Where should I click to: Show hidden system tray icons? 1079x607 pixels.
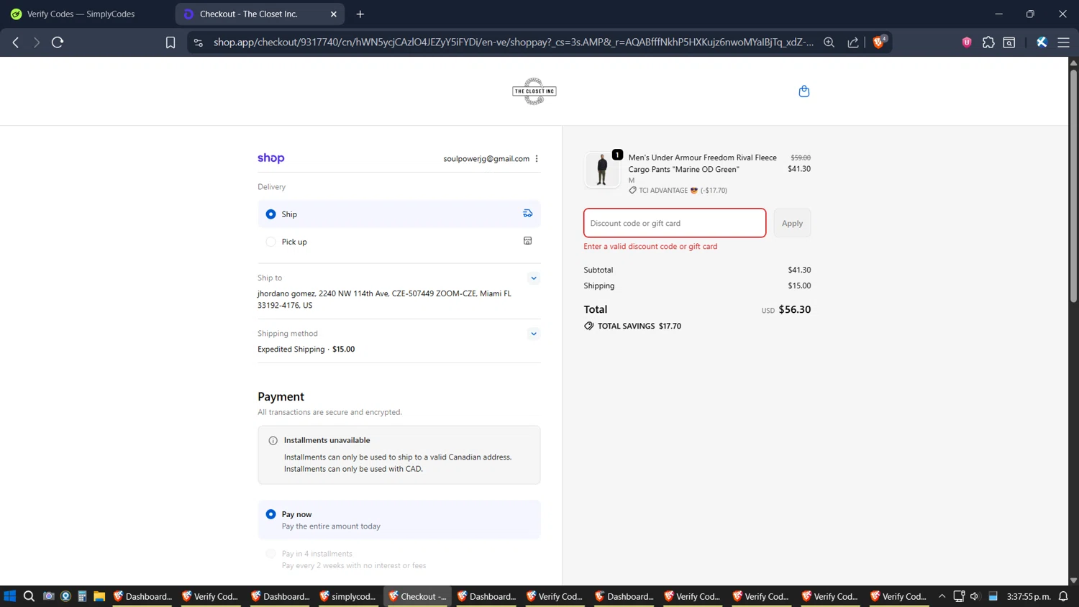[x=942, y=596]
